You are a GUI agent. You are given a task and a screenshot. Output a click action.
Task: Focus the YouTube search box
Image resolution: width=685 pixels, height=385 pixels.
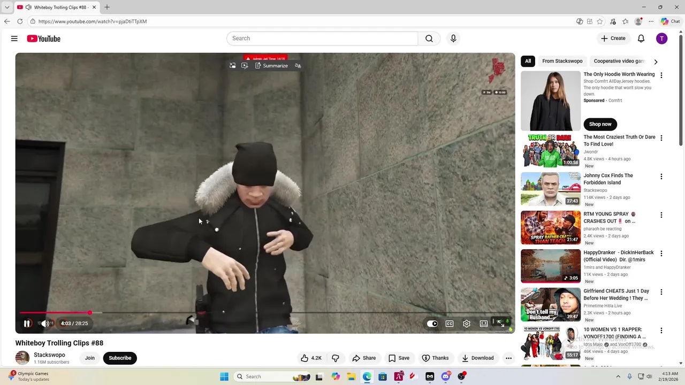pyautogui.click(x=322, y=38)
